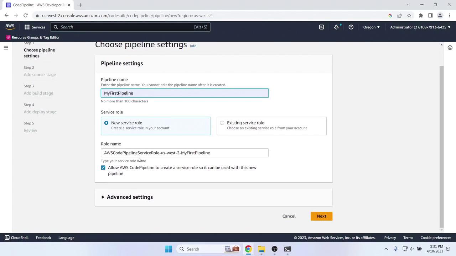Screen dimensions: 456x256
Task: Click the Pipeline name input field
Action: point(185,93)
